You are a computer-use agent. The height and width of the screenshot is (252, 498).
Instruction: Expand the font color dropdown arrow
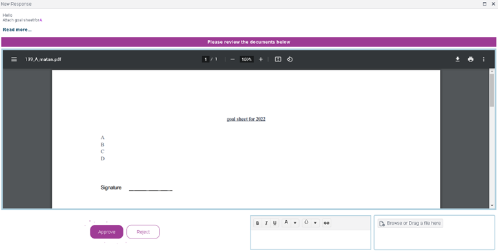(295, 223)
